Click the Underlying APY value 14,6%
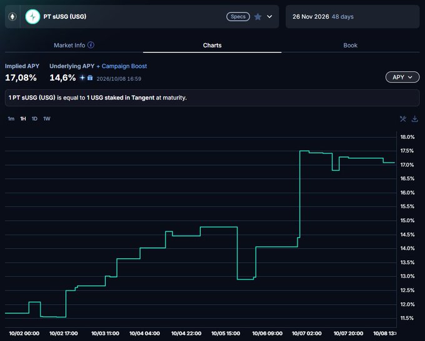This screenshot has width=425, height=341. (62, 78)
